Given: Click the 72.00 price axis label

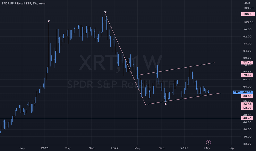Looking at the screenshot, I should pos(247,72).
